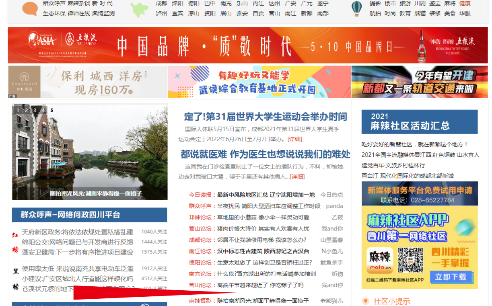Viewport: 492px width, 306px height.
Task: Click the 立即下载 download button
Action: pos(450,277)
